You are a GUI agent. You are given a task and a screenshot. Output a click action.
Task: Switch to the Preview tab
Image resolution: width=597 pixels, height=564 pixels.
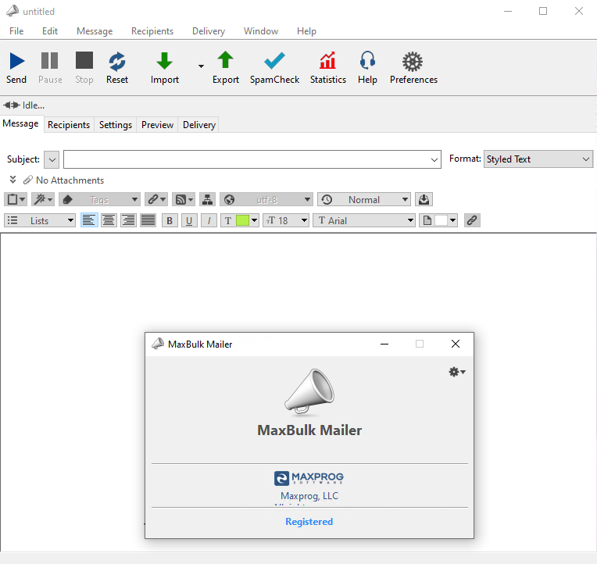pos(157,125)
